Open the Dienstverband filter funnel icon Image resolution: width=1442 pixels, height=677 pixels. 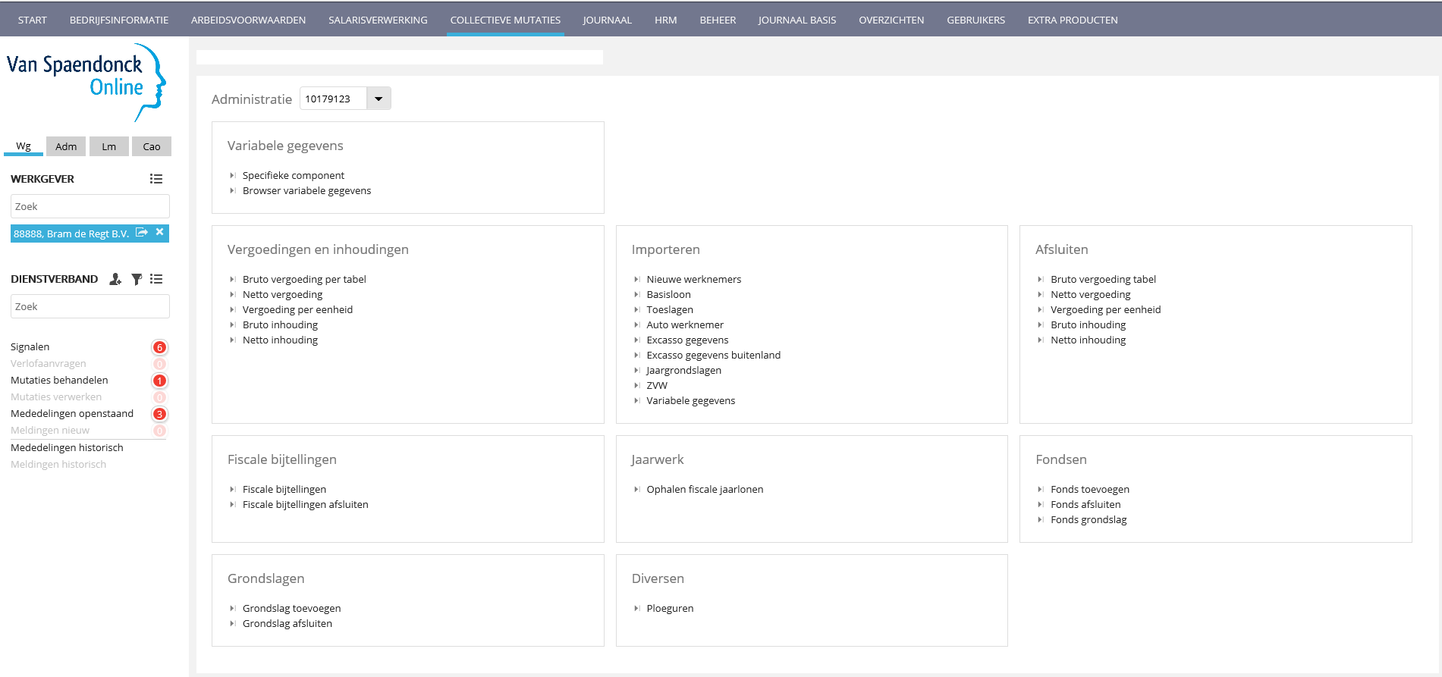[137, 279]
